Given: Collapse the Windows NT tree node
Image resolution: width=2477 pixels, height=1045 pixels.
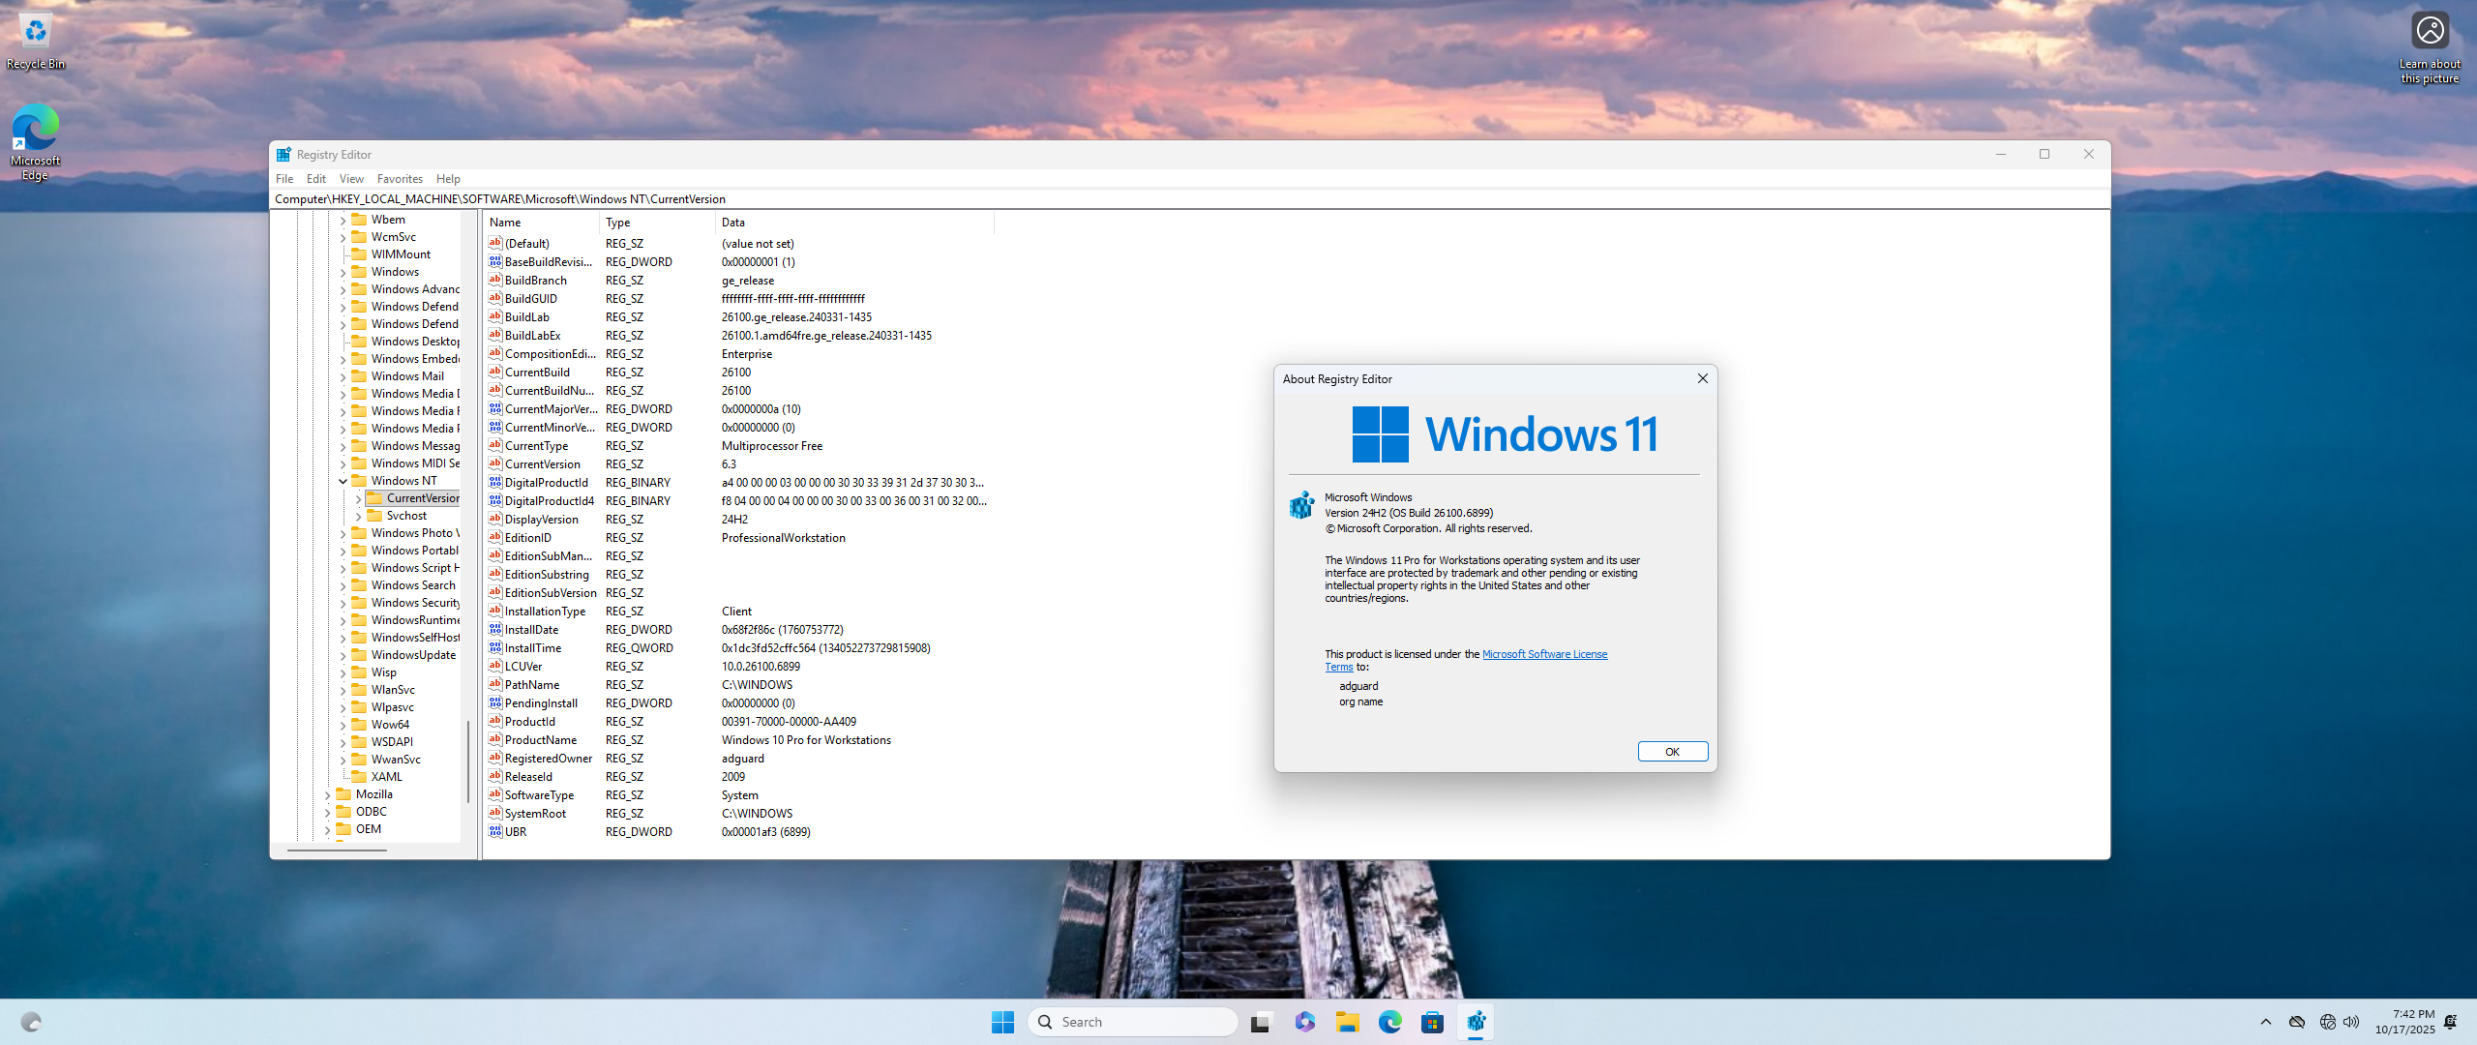Looking at the screenshot, I should point(343,481).
